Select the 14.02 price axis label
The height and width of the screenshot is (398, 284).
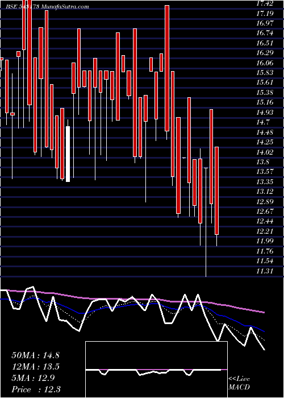(x=265, y=152)
